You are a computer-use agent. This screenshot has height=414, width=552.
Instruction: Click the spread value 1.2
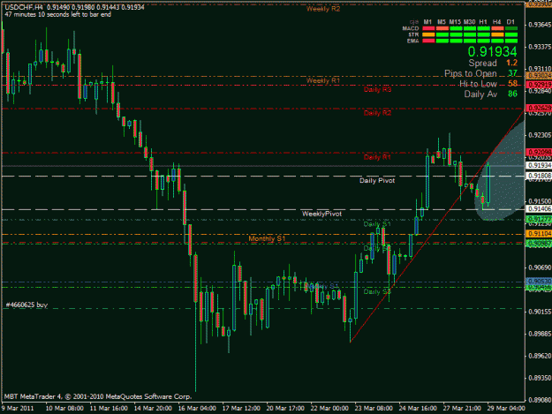[511, 63]
